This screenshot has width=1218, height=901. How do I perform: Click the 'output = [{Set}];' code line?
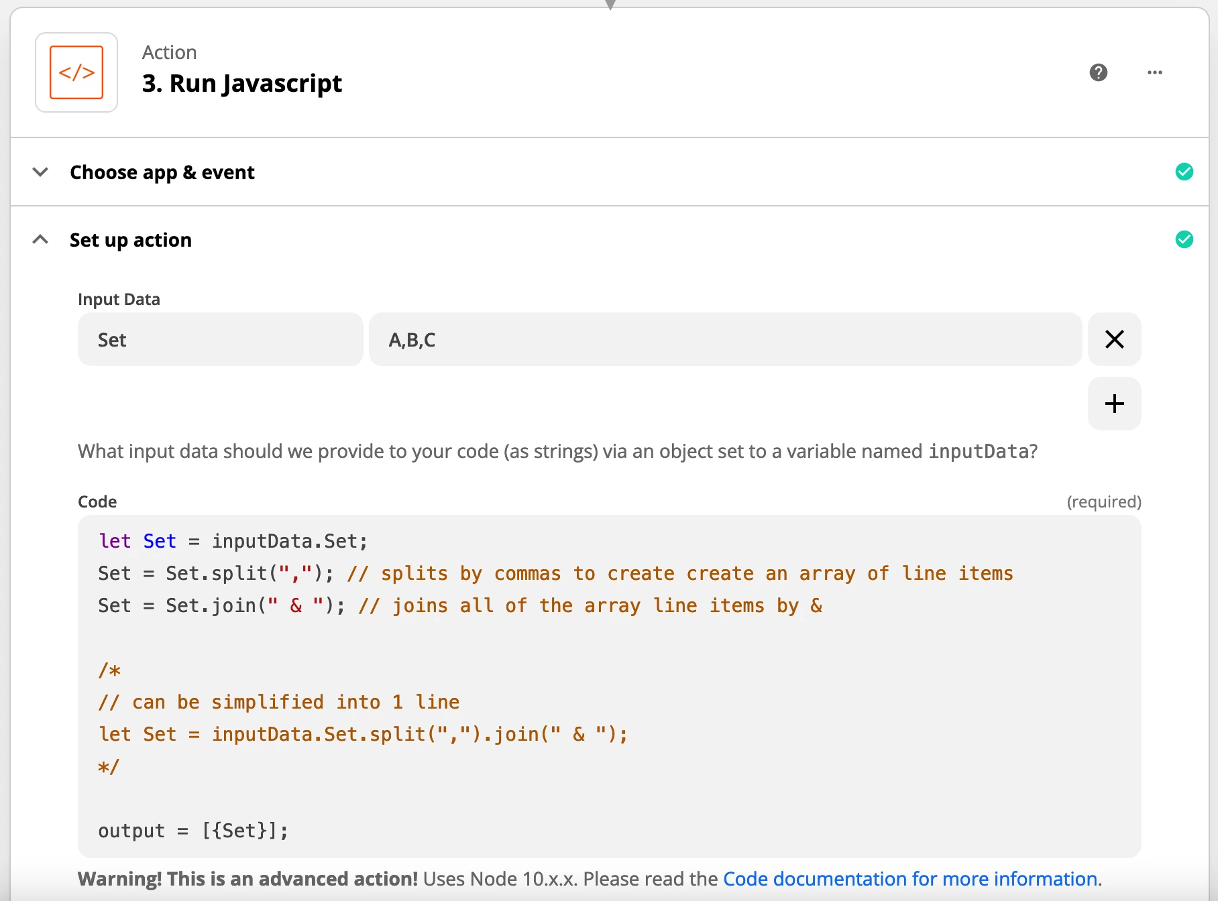pyautogui.click(x=193, y=831)
